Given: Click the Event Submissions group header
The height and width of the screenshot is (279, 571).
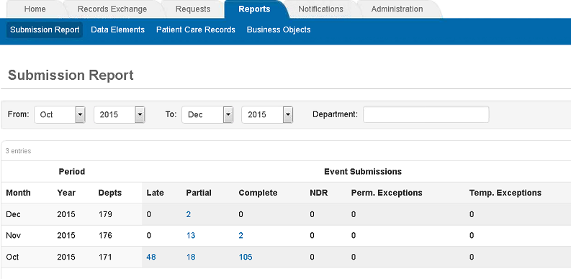Looking at the screenshot, I should (x=363, y=172).
